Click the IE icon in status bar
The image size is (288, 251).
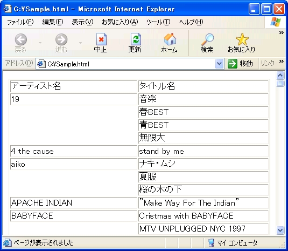tap(8, 243)
